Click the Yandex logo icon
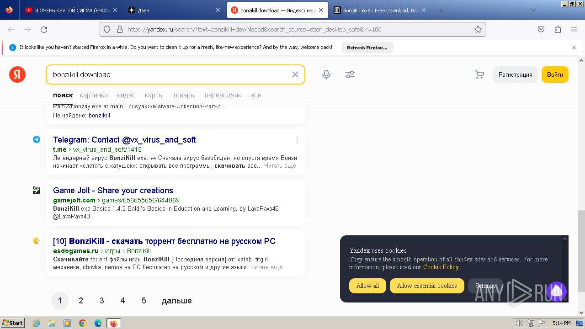 [x=17, y=74]
